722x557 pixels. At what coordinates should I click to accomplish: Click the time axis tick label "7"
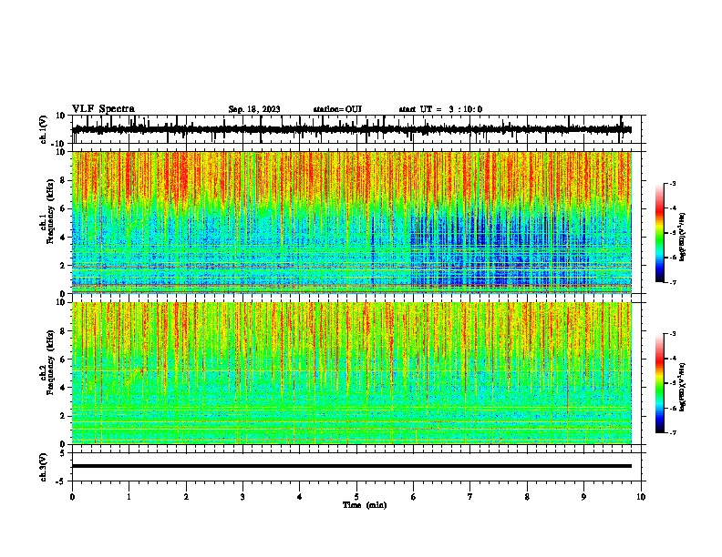(470, 497)
